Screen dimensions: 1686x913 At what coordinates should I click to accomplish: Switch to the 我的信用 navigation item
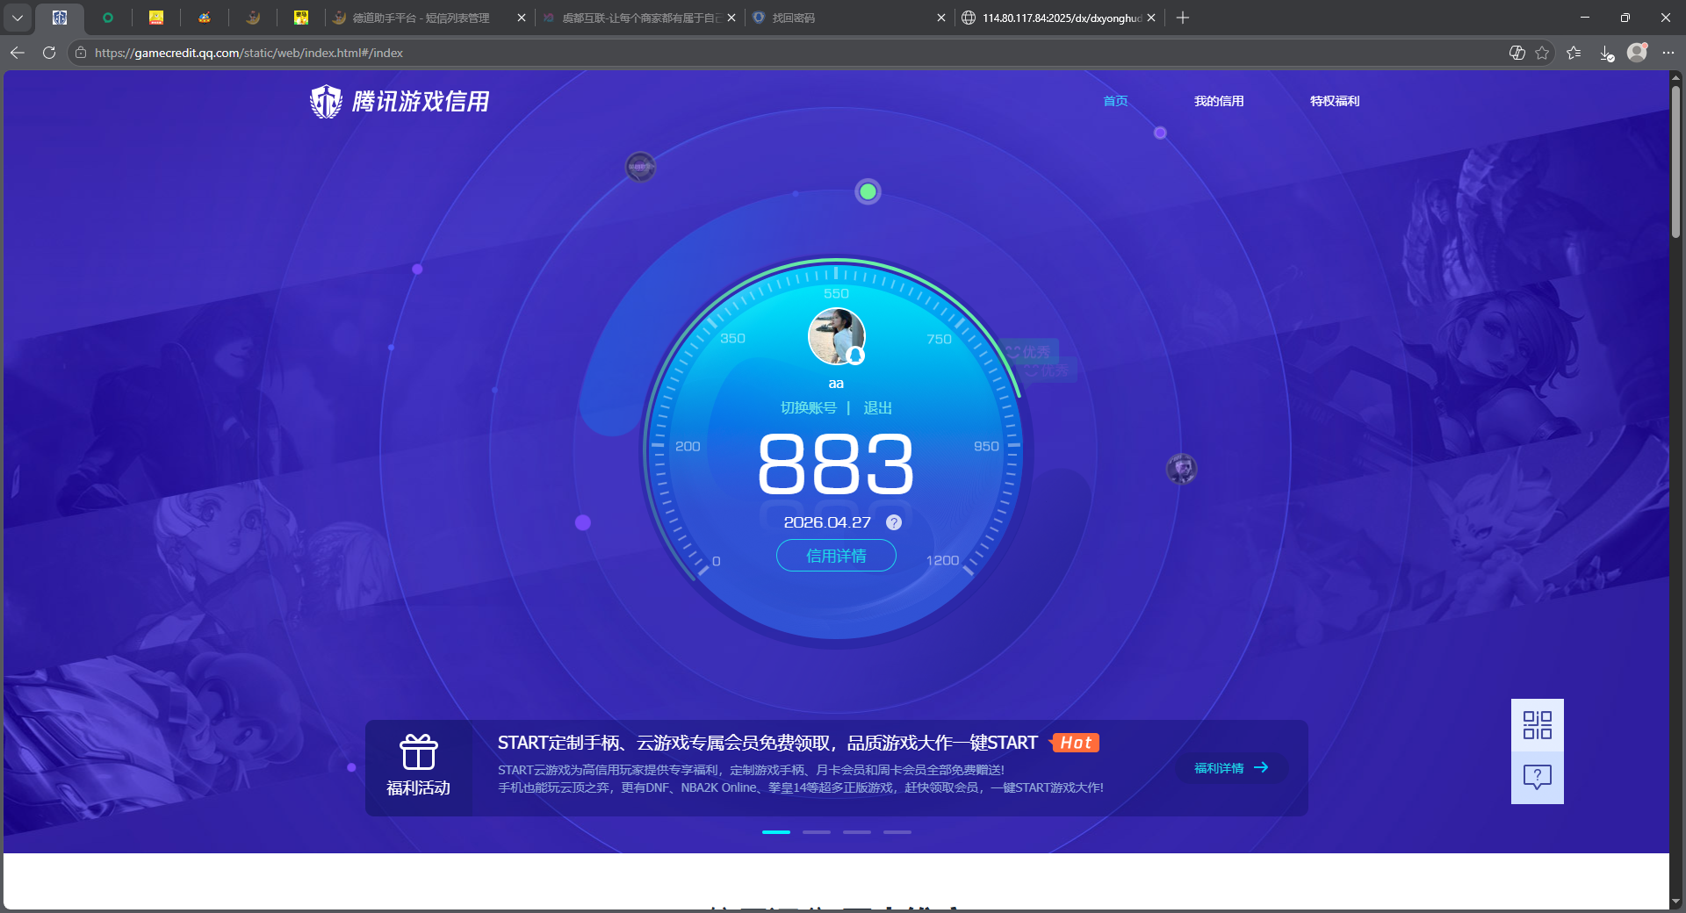pyautogui.click(x=1219, y=101)
